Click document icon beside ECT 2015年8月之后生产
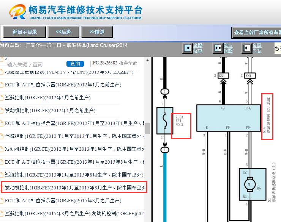This screenshot has height=222, width=281. (2, 200)
